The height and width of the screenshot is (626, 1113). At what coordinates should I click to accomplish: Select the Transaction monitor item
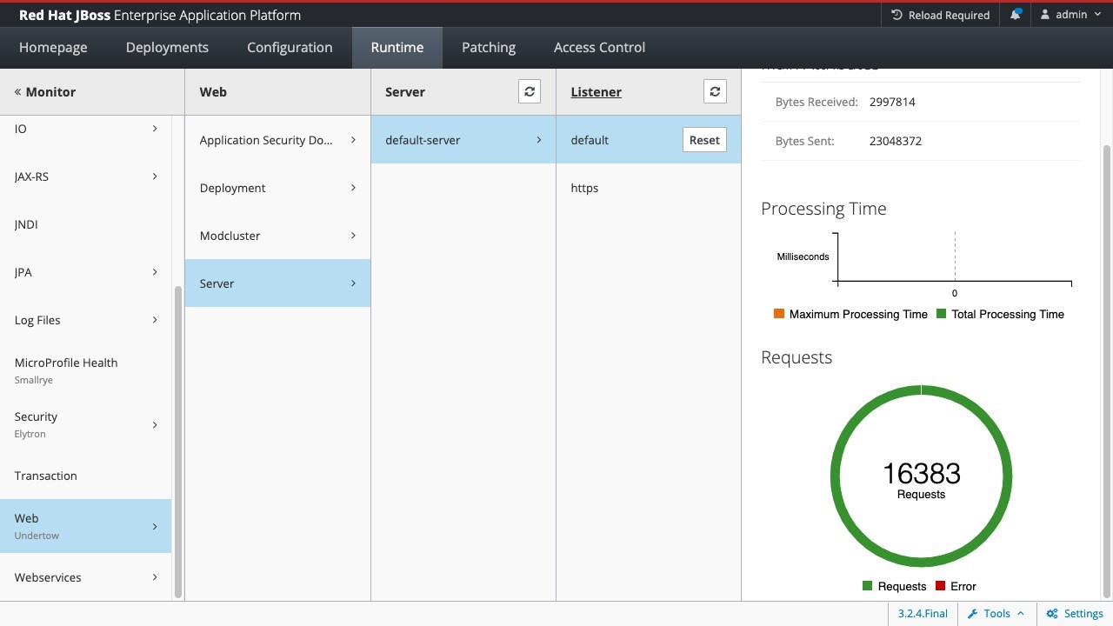pos(86,476)
